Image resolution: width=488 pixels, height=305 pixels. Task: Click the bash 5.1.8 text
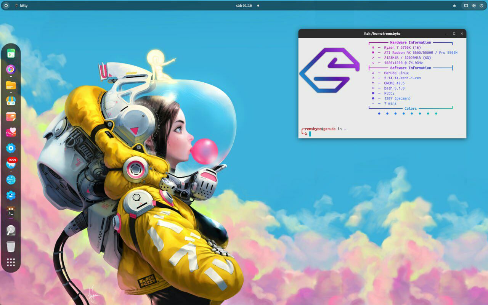click(394, 88)
